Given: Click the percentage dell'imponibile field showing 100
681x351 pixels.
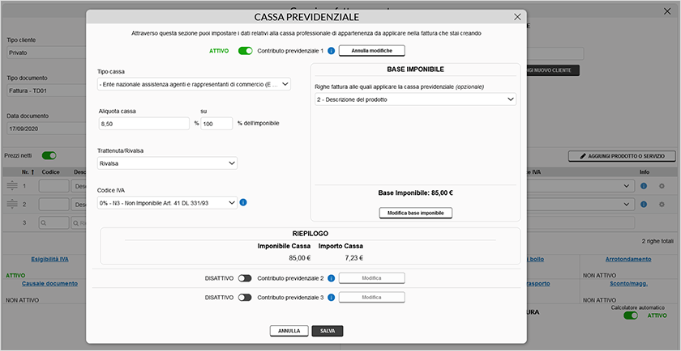Looking at the screenshot, I should click(216, 124).
